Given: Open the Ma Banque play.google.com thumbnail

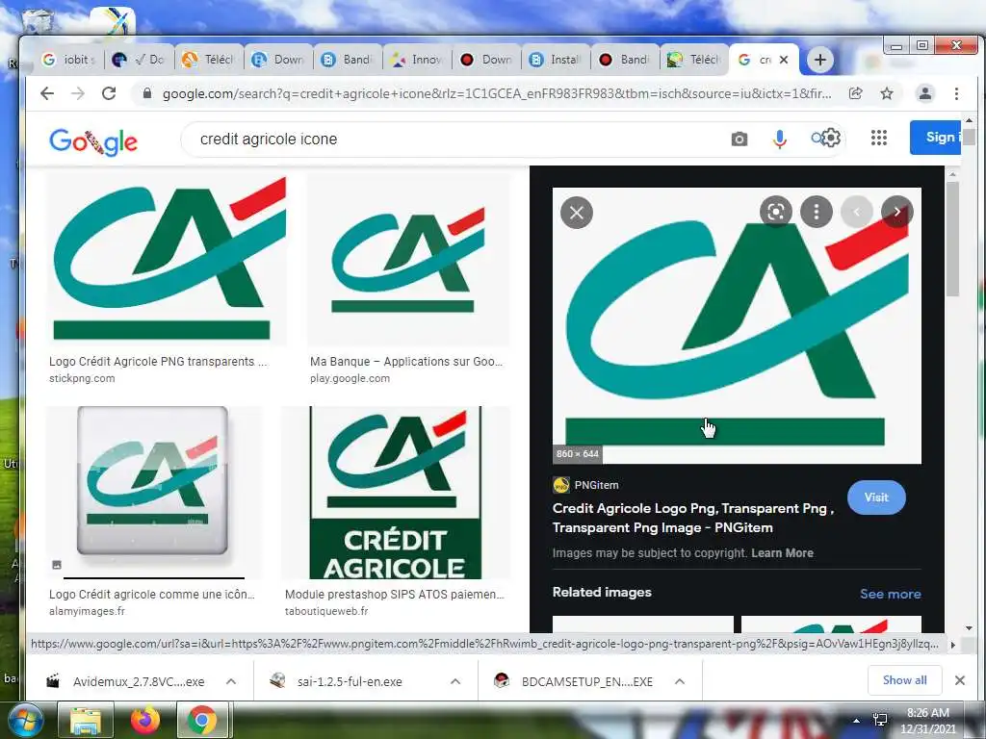Looking at the screenshot, I should pos(408,259).
